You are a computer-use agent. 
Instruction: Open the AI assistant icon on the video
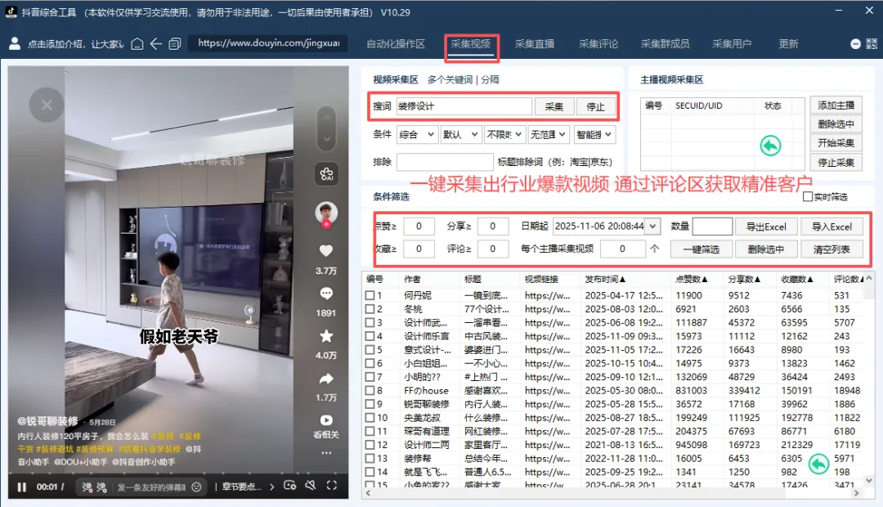[x=327, y=176]
